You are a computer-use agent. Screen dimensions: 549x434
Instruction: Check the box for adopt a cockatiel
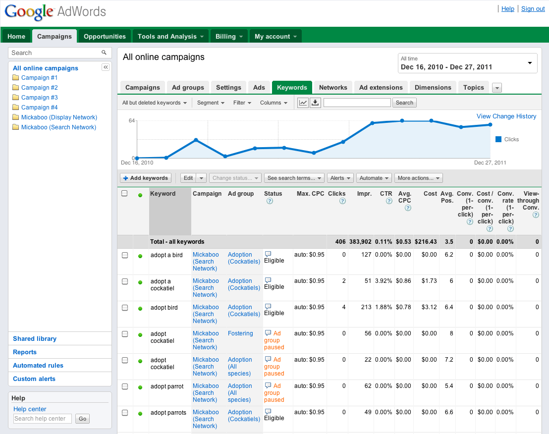click(x=125, y=281)
